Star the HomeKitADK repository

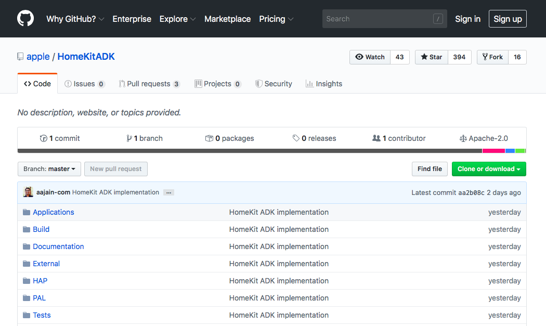click(x=431, y=57)
